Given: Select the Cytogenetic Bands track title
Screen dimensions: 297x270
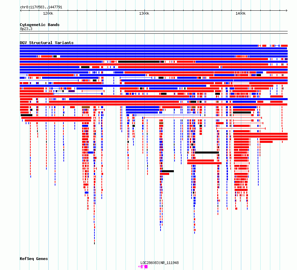Looking at the screenshot, I should (40, 25).
